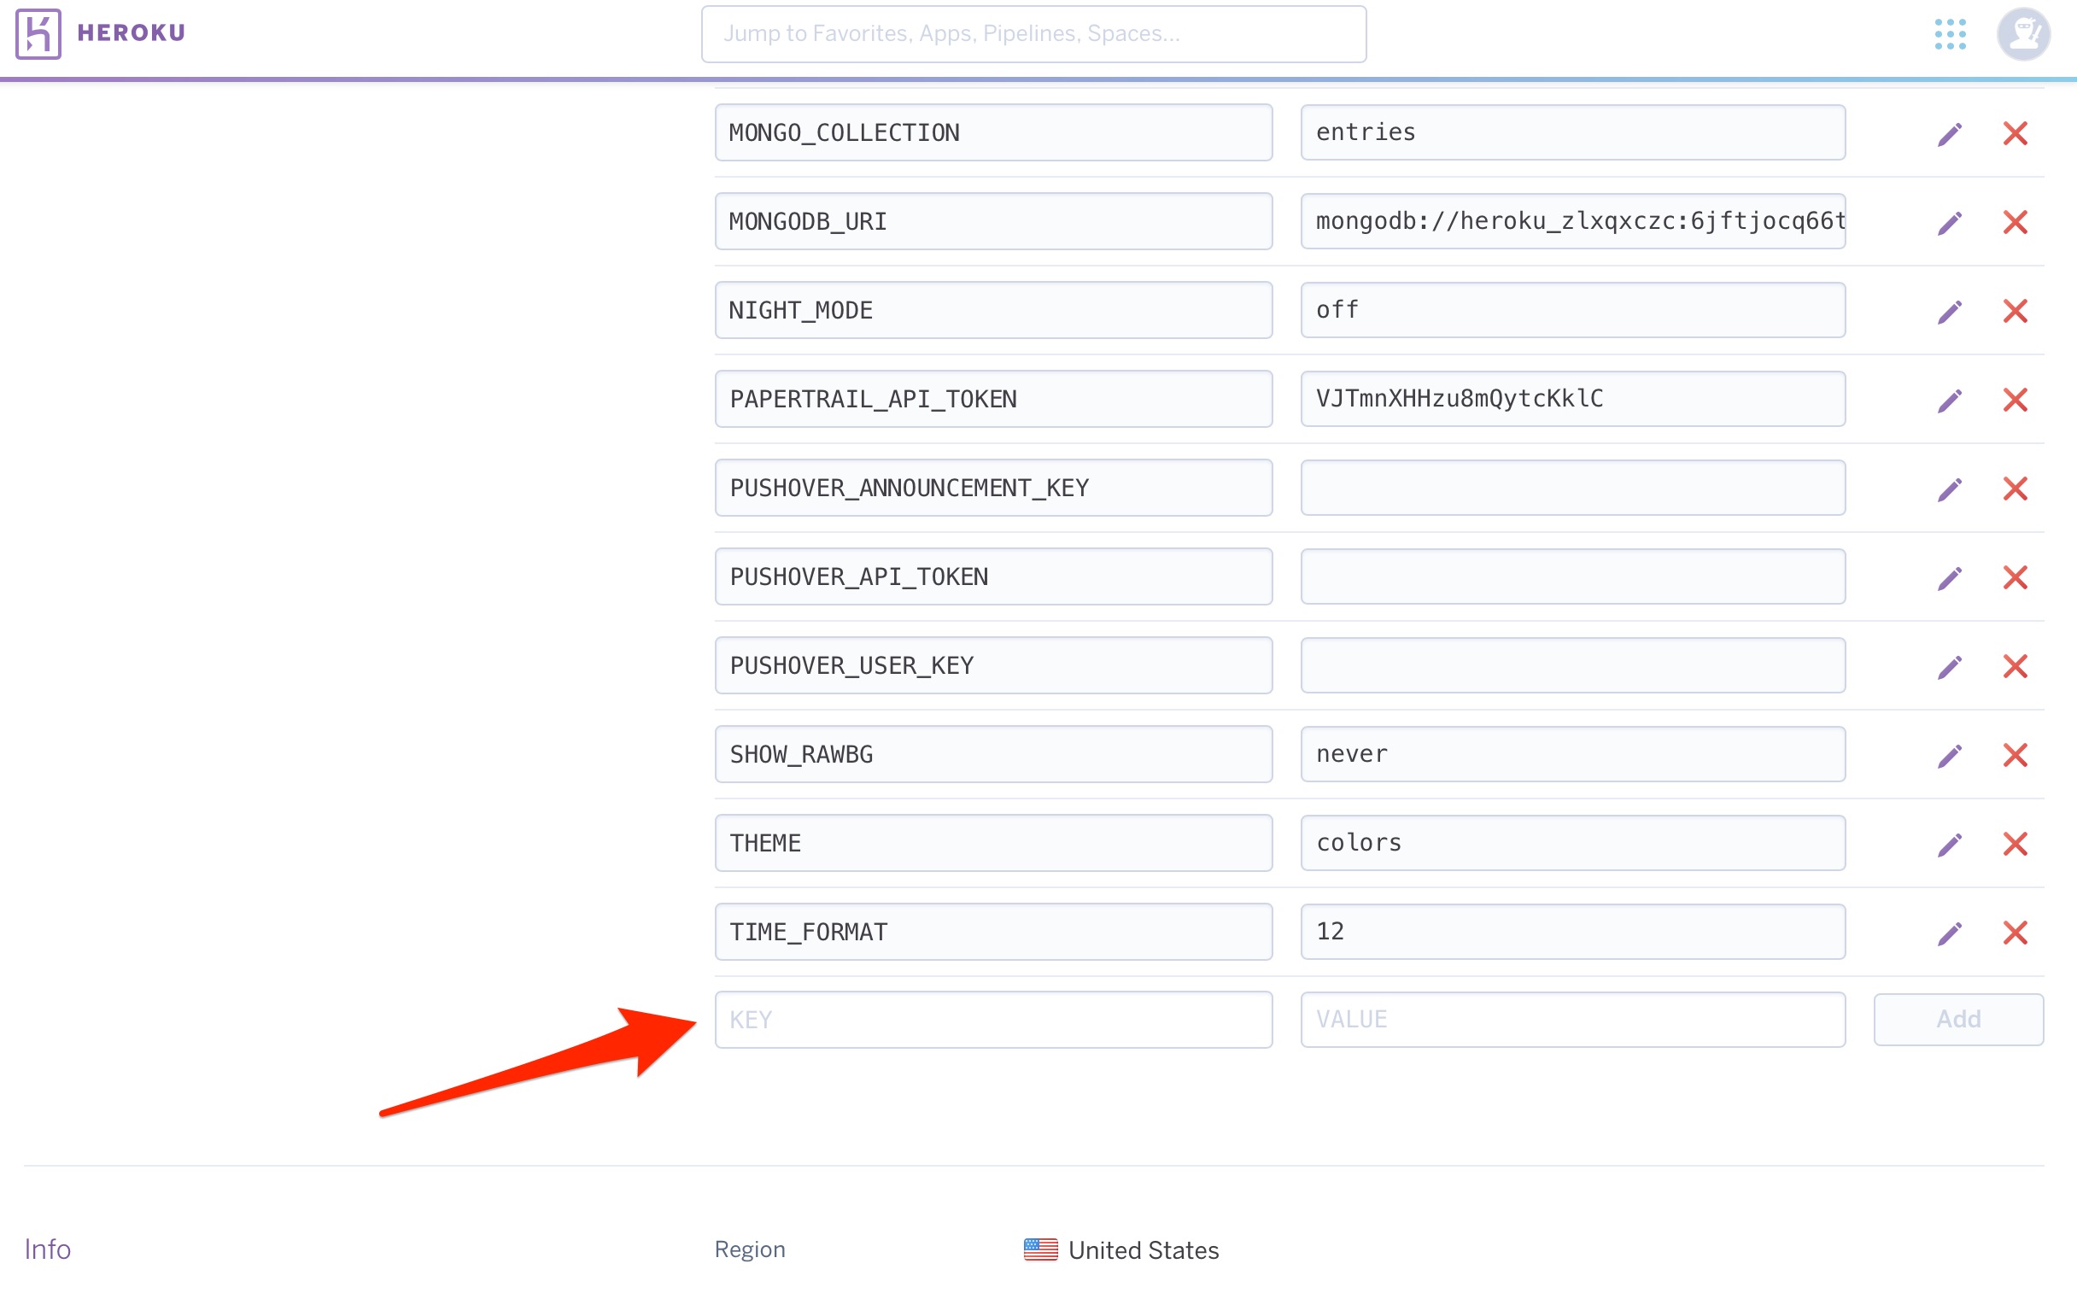This screenshot has height=1293, width=2077.
Task: Edit the NIGHT_MODE variable with pencil
Action: [1949, 311]
